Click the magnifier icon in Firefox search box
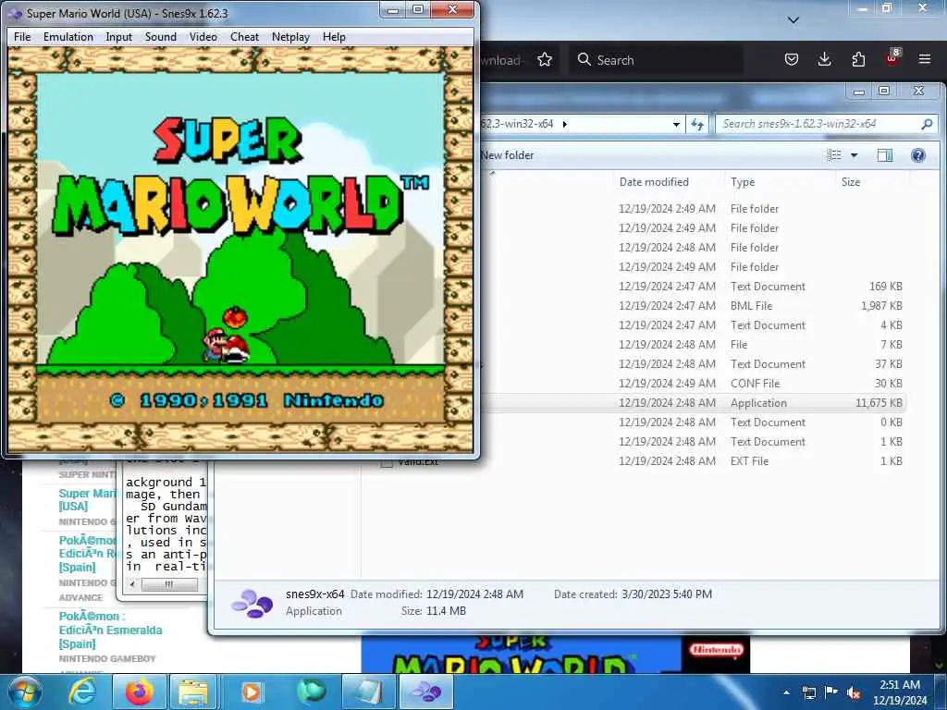Screen dimensions: 947x710 [584, 59]
